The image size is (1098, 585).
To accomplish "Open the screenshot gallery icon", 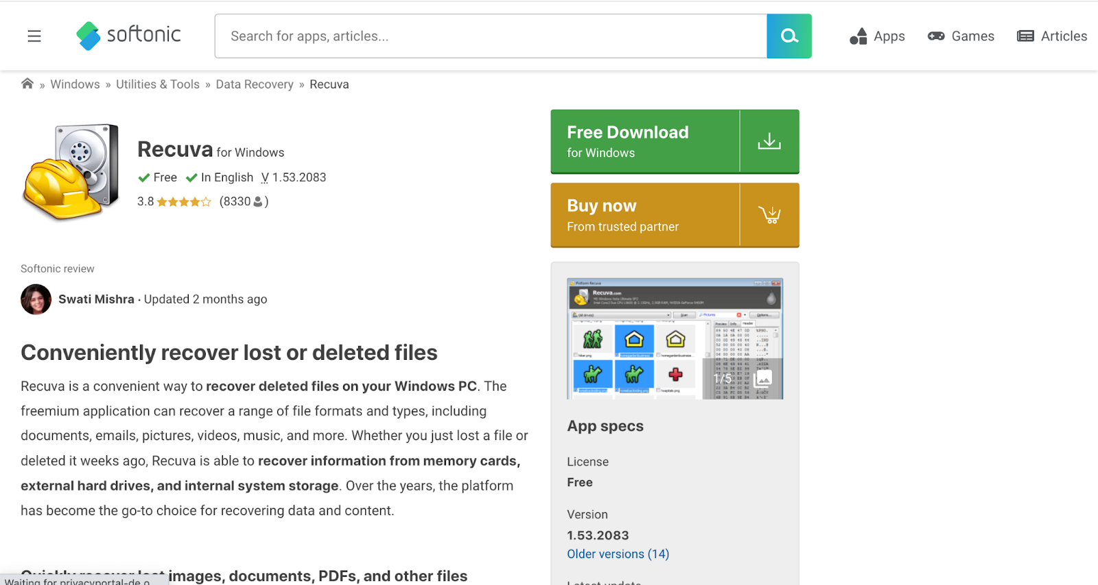I will click(x=763, y=378).
